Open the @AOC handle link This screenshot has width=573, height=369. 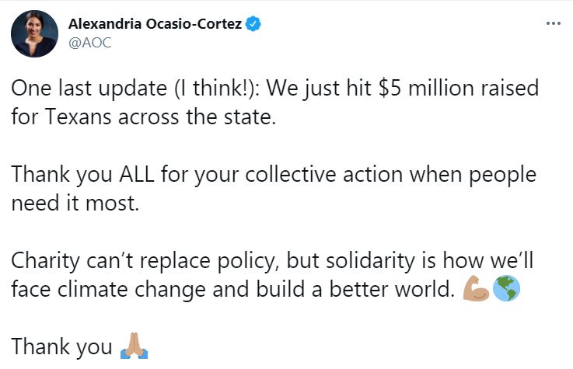coord(89,43)
